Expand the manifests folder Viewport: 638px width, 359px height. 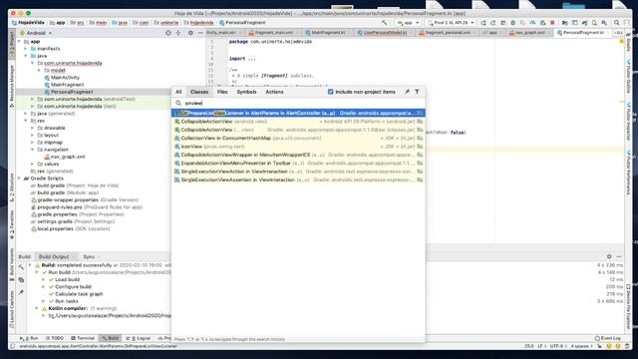click(x=26, y=49)
